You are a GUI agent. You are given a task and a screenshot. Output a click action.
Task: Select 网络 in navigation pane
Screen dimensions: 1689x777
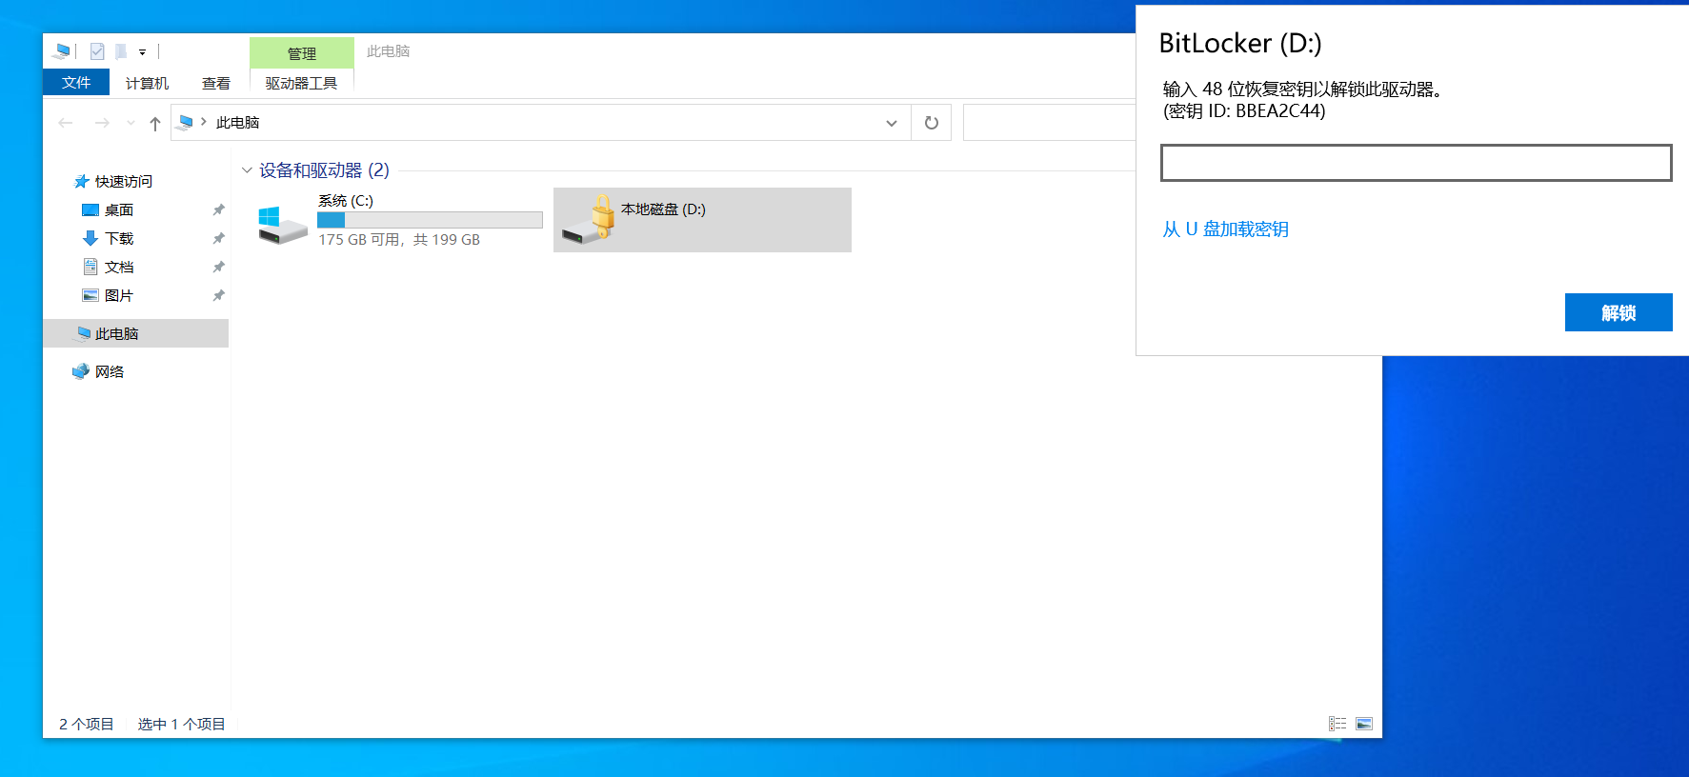pyautogui.click(x=110, y=371)
